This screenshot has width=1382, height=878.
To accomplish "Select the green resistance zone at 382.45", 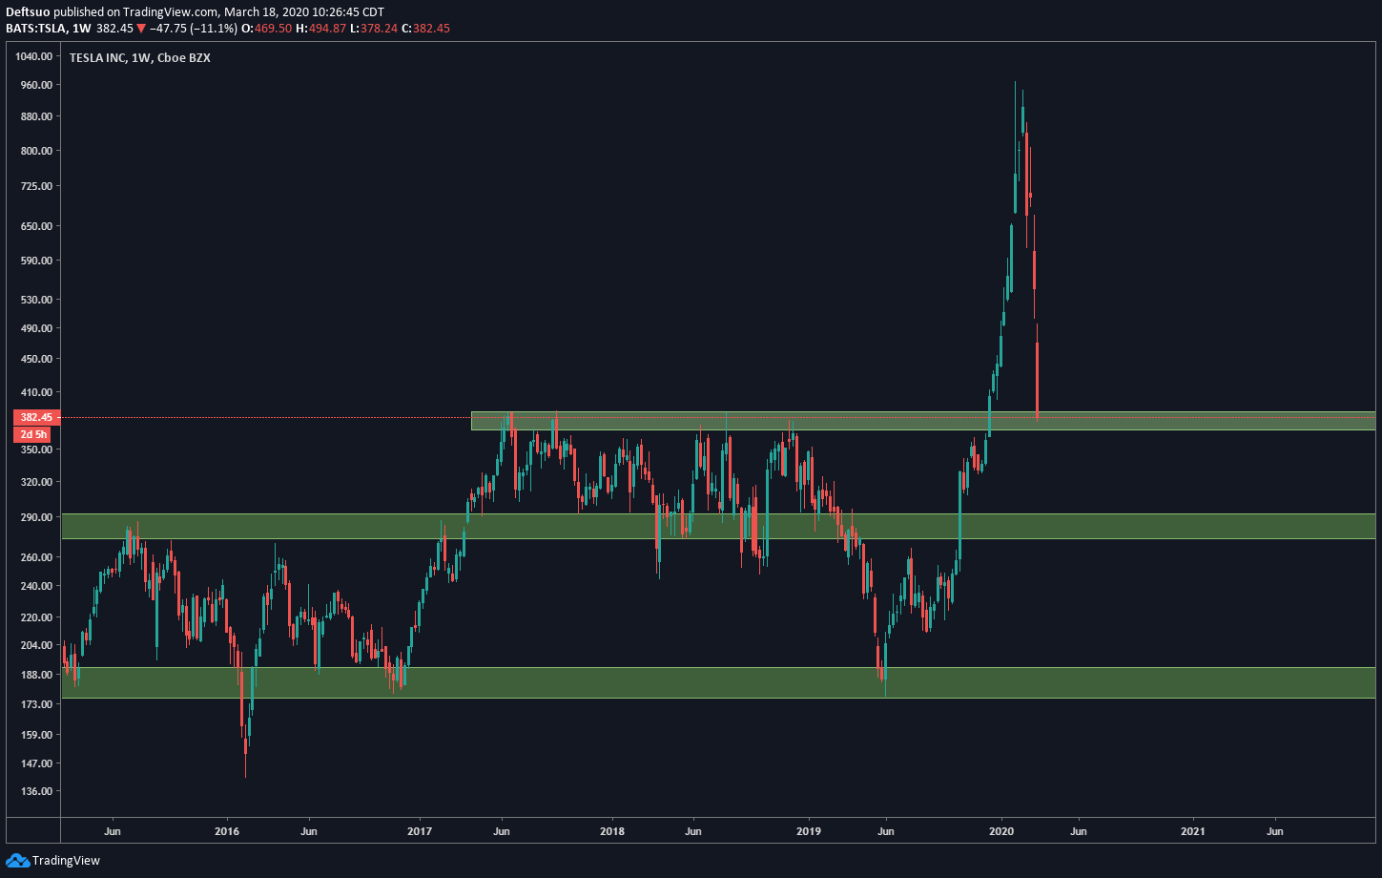I will click(923, 421).
